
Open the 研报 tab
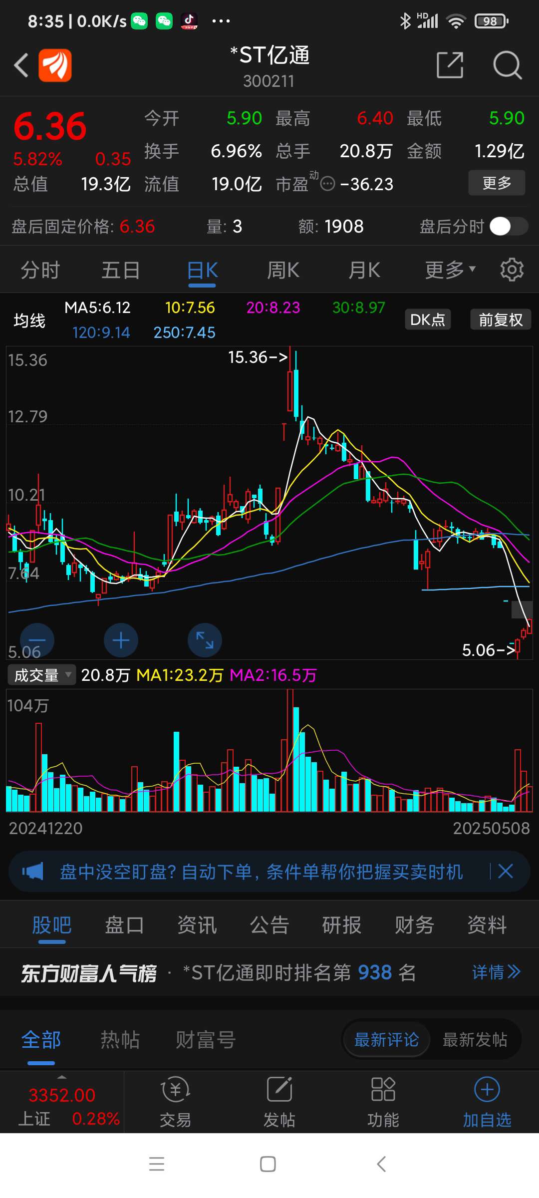coord(342,925)
